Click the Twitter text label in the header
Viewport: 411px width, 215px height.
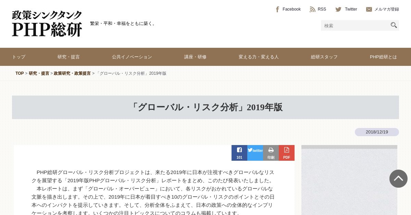pyautogui.click(x=351, y=9)
